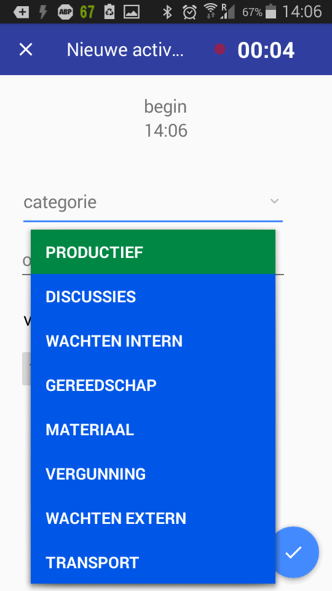Tap the Wi-Fi signal status icon
Image resolution: width=332 pixels, height=591 pixels.
point(210,12)
